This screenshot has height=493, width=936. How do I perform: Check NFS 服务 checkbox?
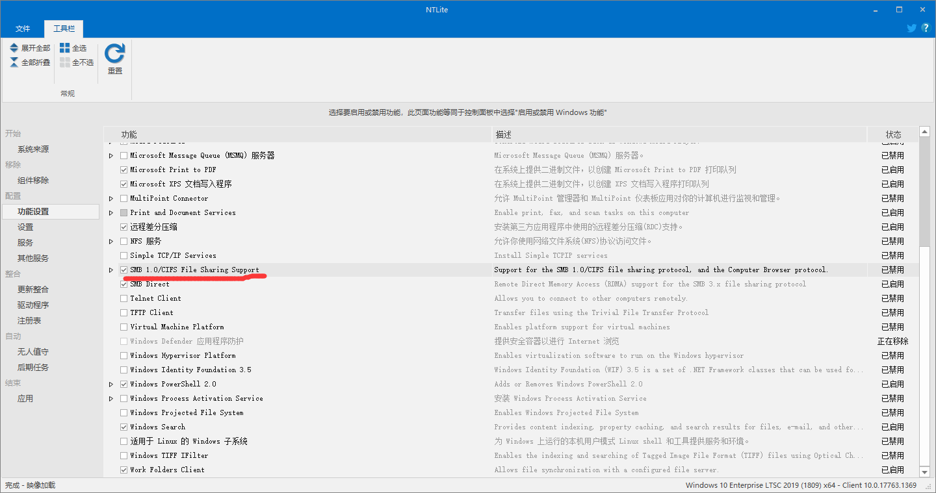(124, 242)
